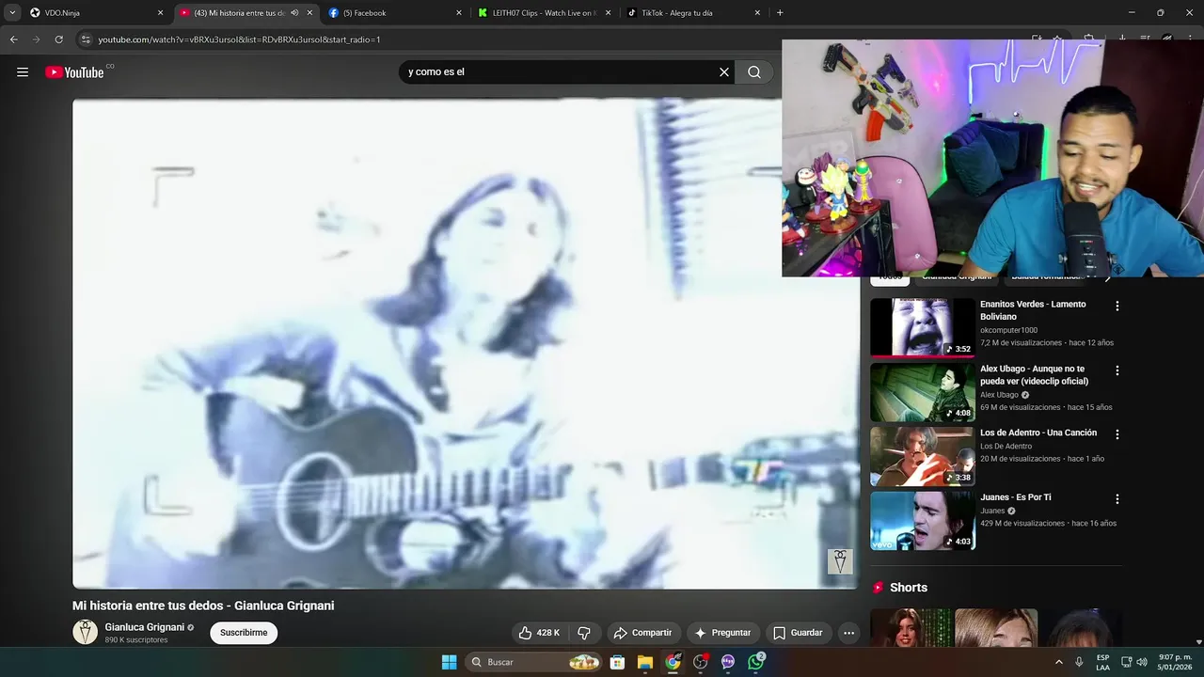Open options menu for Los de Adentro video
1204x677 pixels.
pos(1117,434)
